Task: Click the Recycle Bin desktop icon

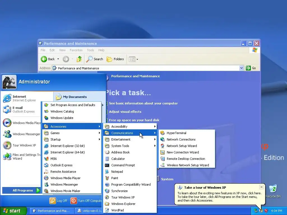Action: coord(273,191)
